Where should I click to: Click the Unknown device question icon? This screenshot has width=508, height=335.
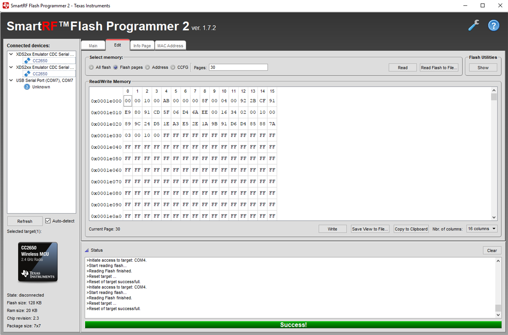(27, 87)
